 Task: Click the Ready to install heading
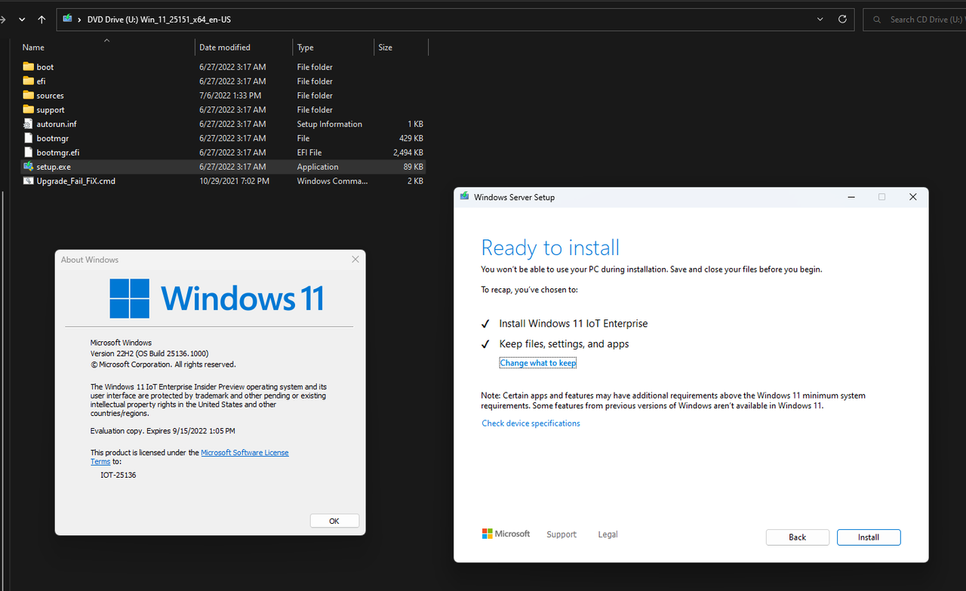click(550, 248)
